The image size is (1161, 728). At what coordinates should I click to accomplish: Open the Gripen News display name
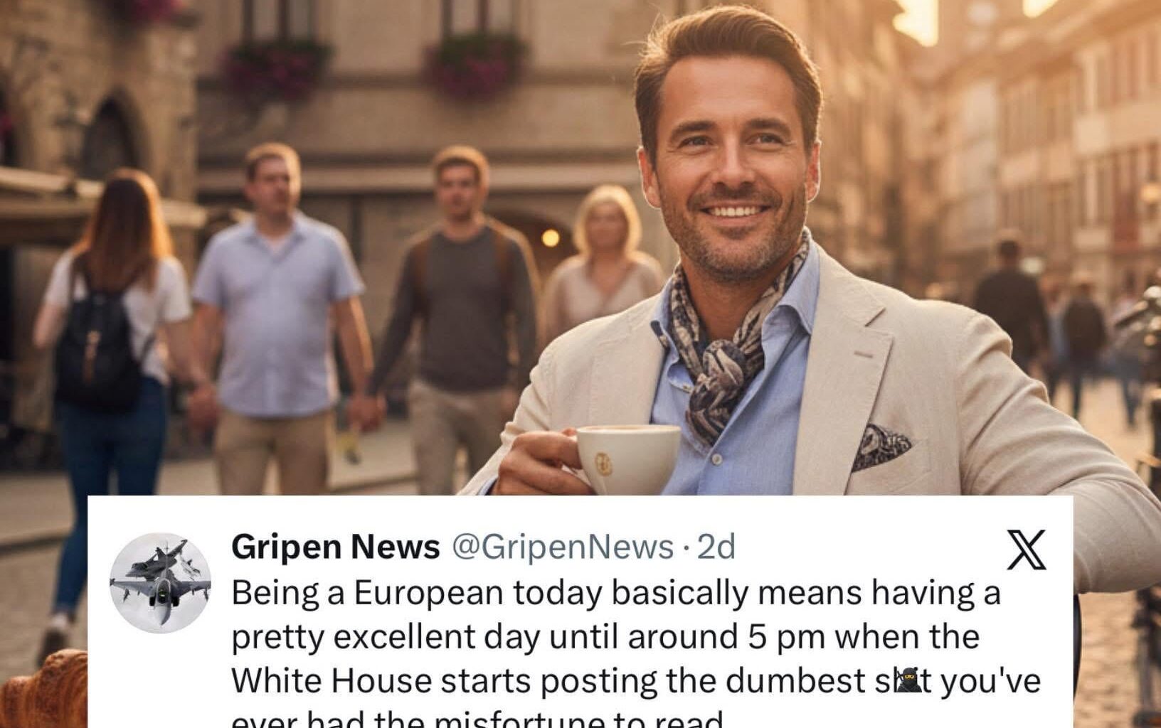coord(336,547)
